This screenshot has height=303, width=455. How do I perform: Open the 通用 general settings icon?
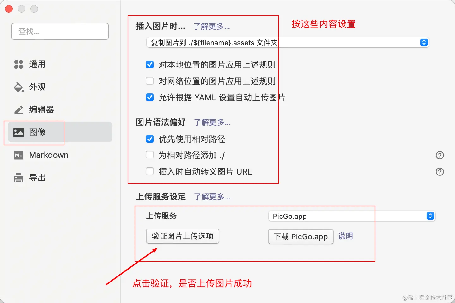click(19, 64)
